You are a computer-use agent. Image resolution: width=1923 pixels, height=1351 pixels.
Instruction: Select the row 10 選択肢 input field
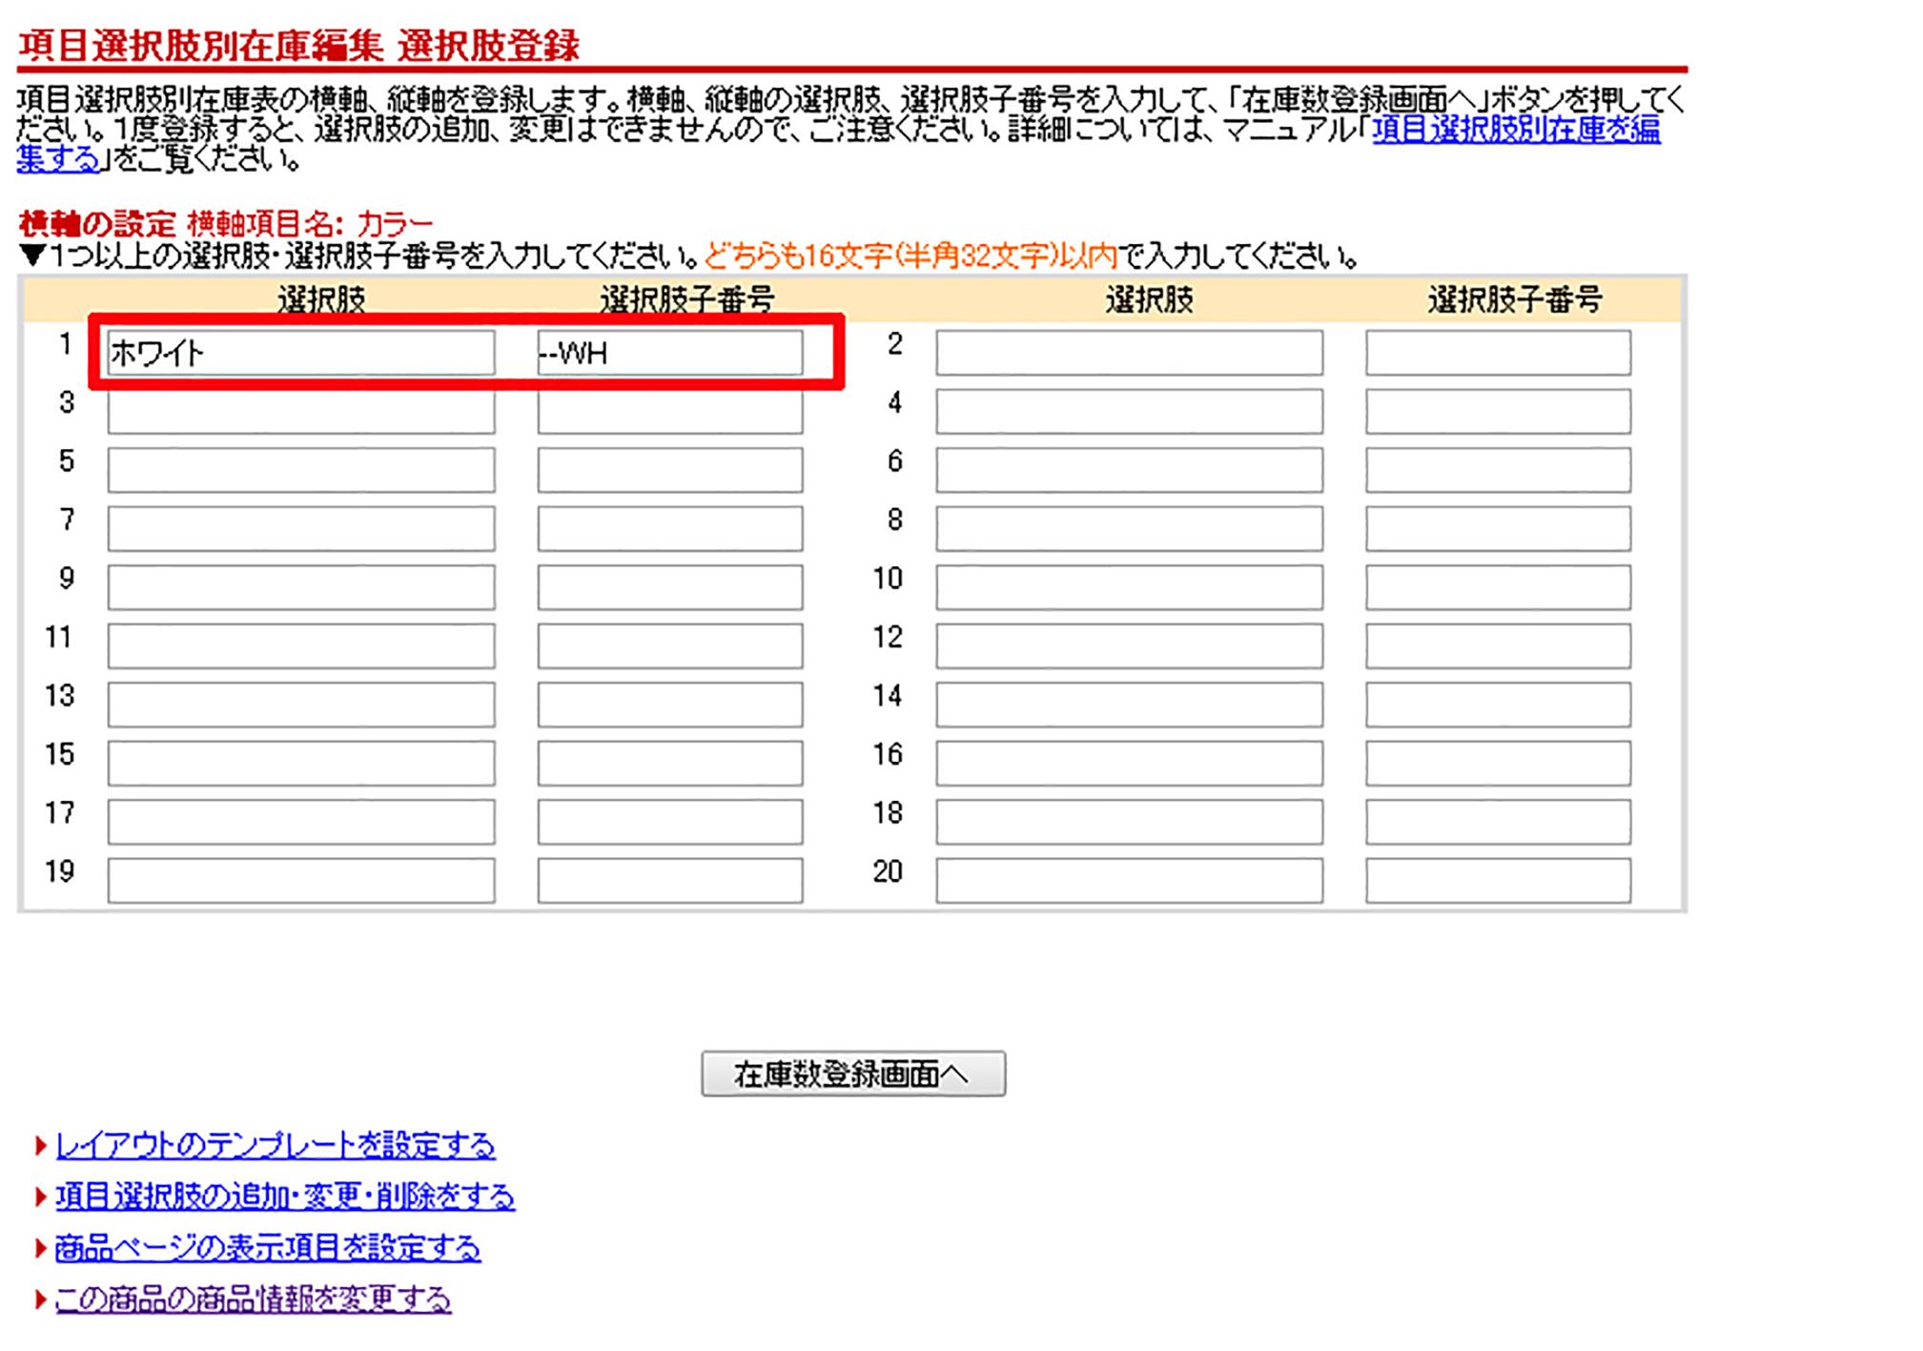1130,587
